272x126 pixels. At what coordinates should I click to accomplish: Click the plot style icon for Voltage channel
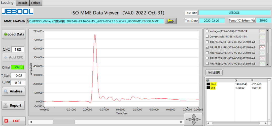coord(262,31)
